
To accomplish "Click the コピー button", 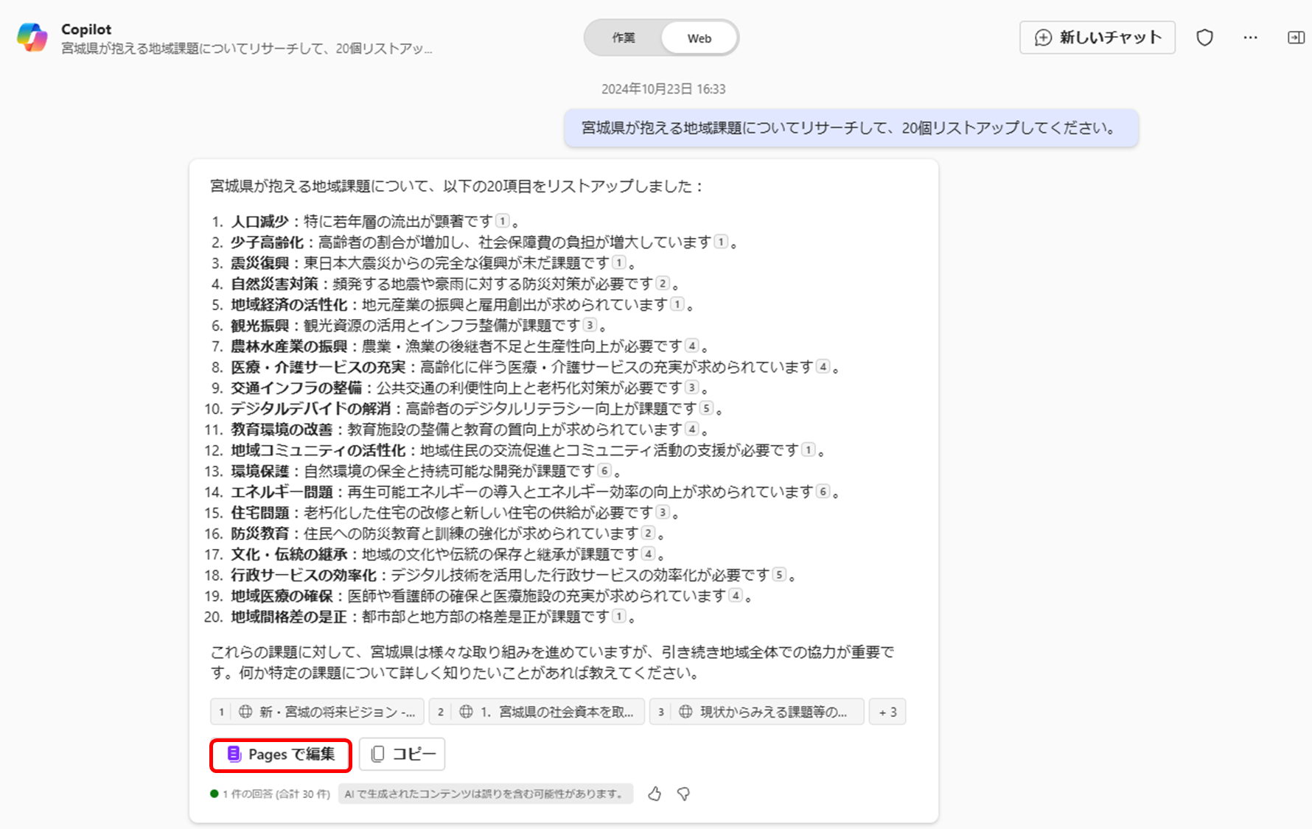I will coord(402,755).
